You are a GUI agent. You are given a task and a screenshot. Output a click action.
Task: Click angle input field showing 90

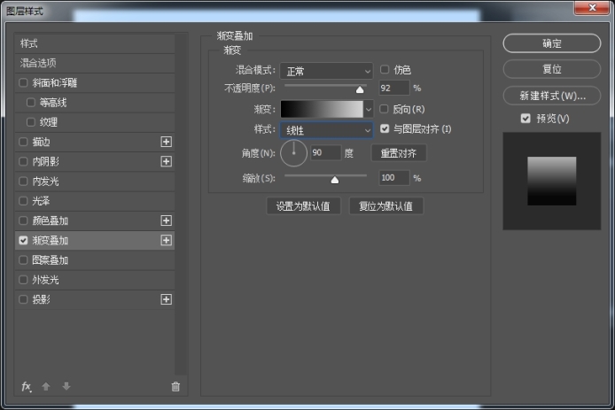tap(325, 153)
